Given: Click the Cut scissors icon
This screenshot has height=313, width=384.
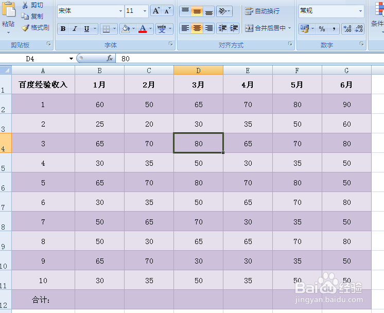Looking at the screenshot, I should [25, 5].
